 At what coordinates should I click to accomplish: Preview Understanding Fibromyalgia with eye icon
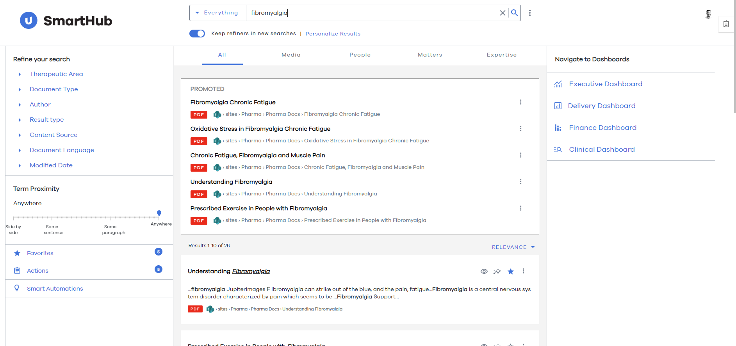(x=484, y=271)
